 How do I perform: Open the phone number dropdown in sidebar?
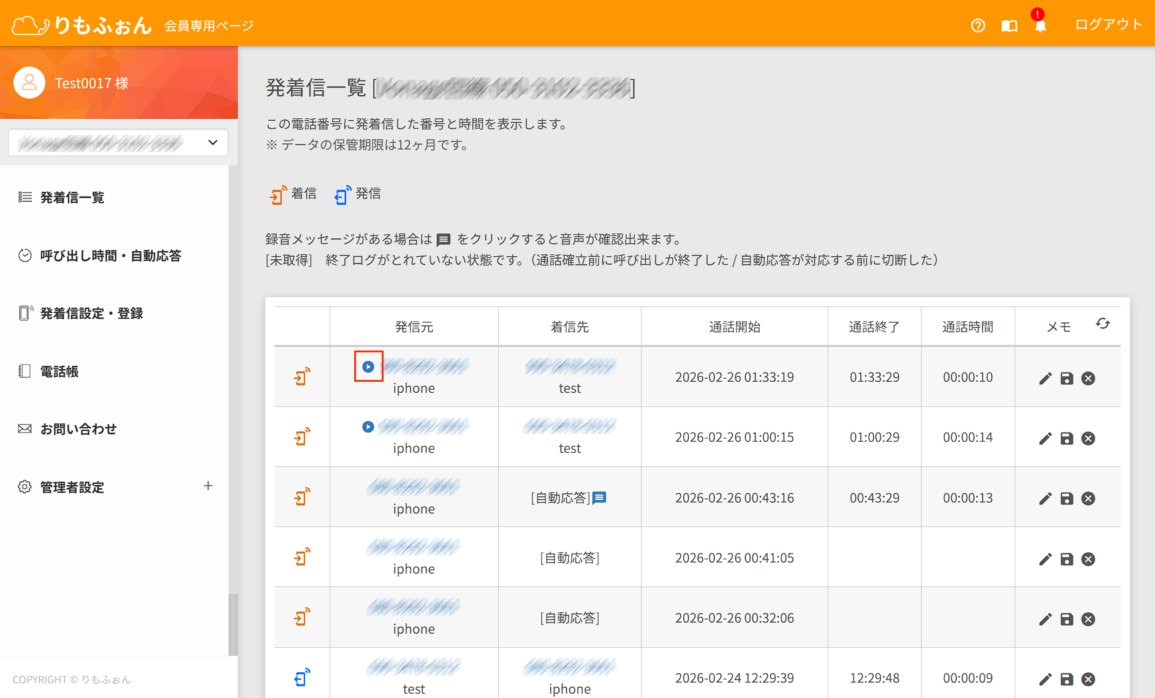coord(118,143)
